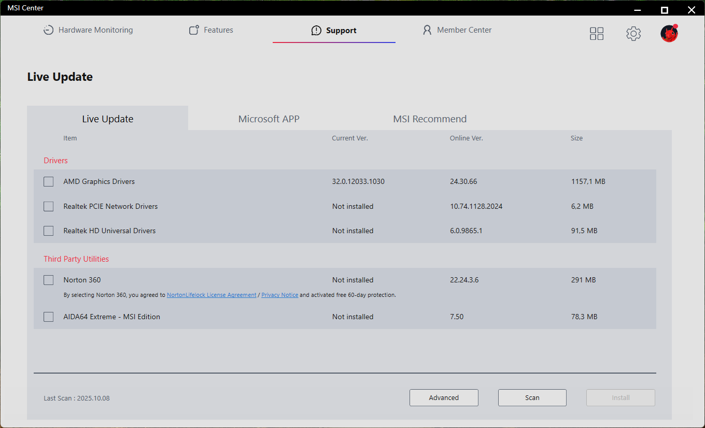Click the Support speech bubble icon
The height and width of the screenshot is (428, 705).
[316, 31]
